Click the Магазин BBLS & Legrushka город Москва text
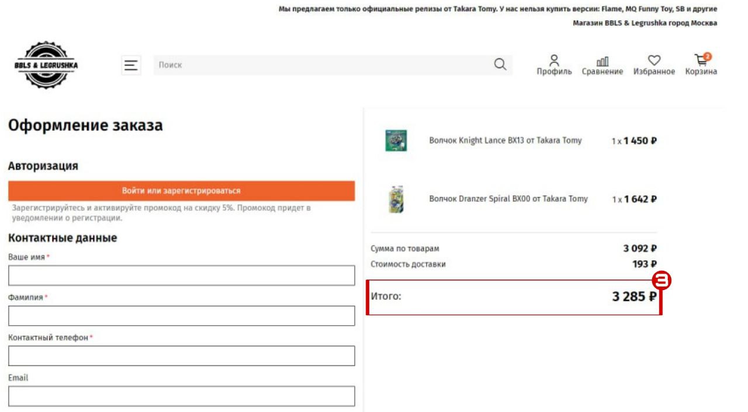This screenshot has width=748, height=412. click(645, 23)
